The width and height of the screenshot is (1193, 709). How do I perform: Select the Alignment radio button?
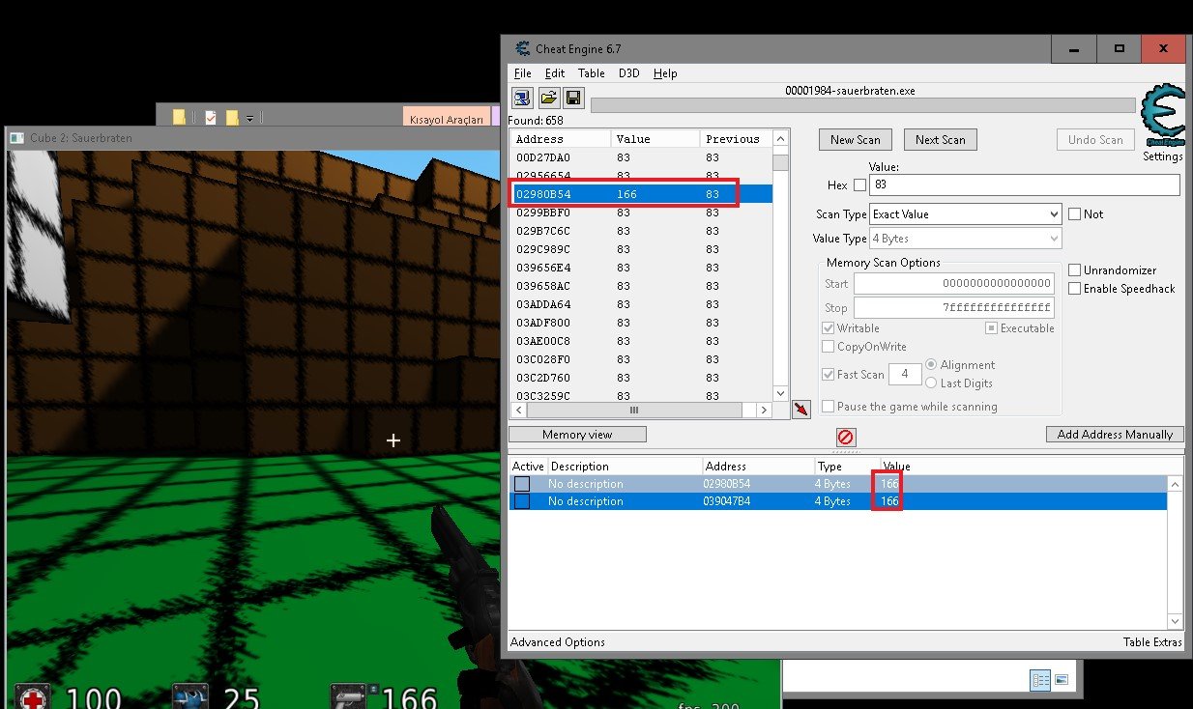pyautogui.click(x=931, y=365)
